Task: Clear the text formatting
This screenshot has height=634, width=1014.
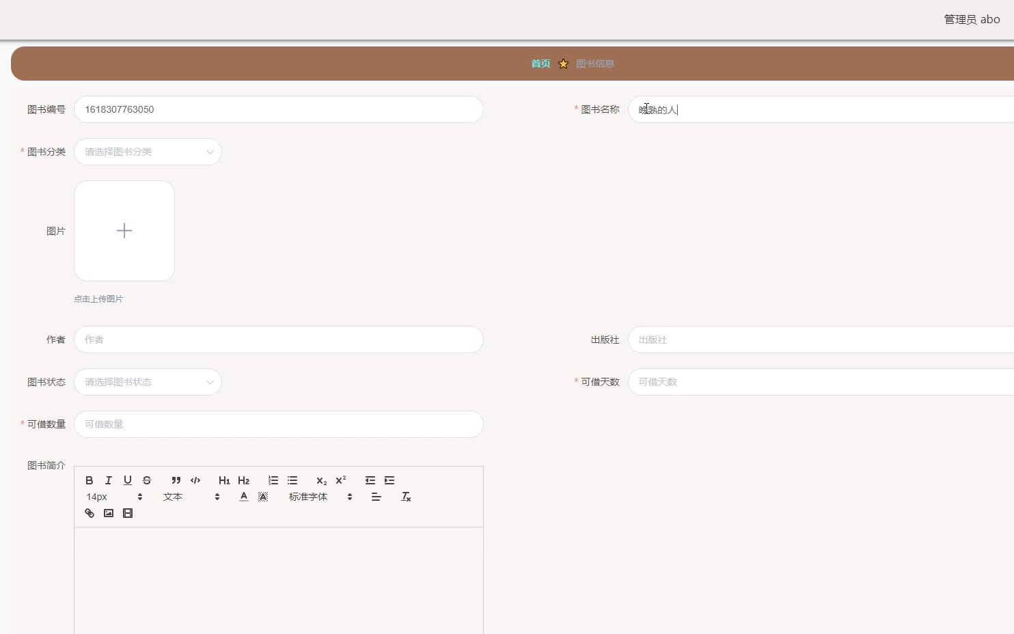Action: coord(406,497)
